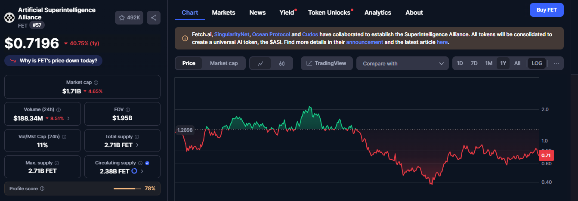Click Max. supply info icon

tap(57, 163)
